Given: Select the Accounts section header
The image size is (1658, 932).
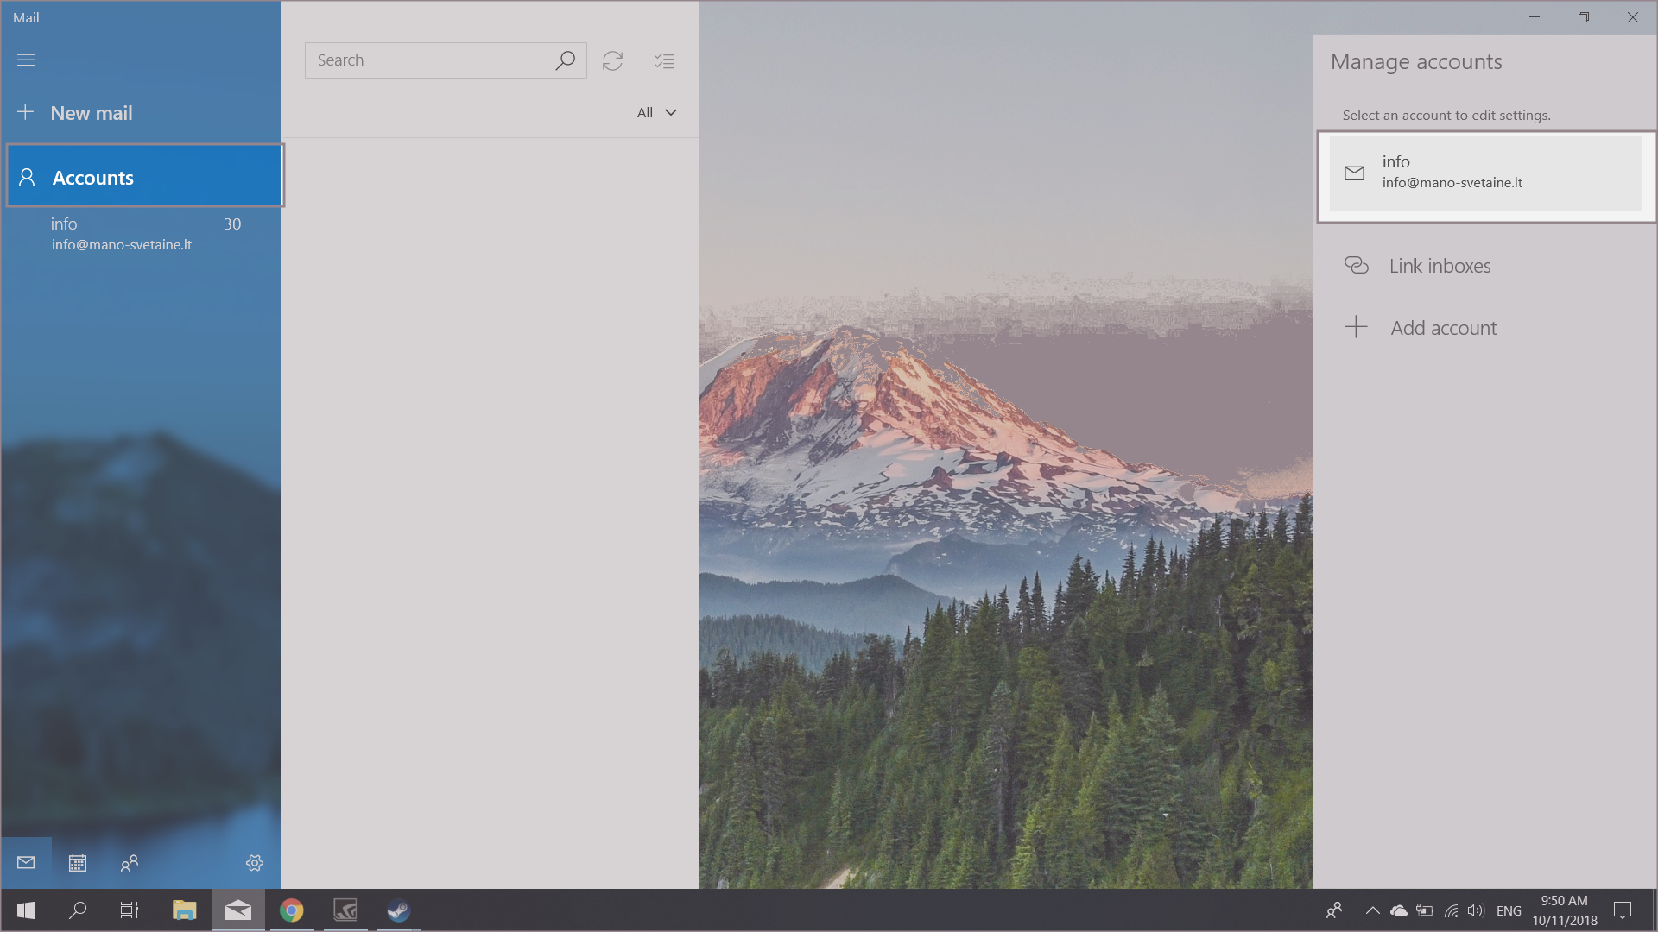Looking at the screenshot, I should tap(145, 178).
